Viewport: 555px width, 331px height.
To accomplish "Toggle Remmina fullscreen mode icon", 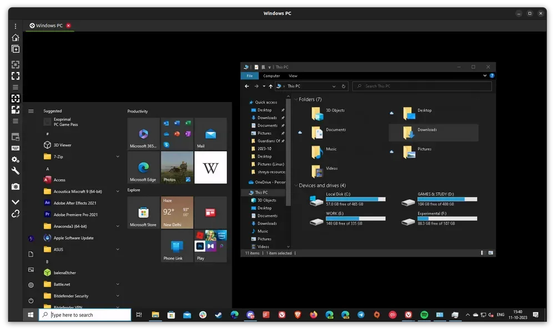I will 15,76.
